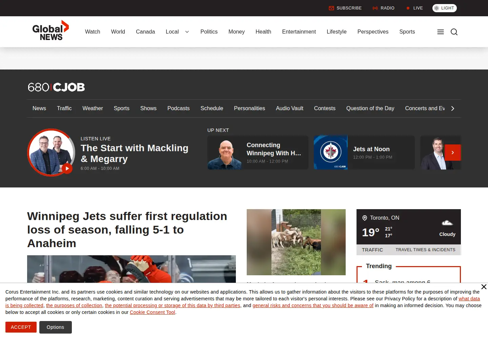Image resolution: width=488 pixels, height=339 pixels.
Task: Open the search magnifier icon
Action: pyautogui.click(x=454, y=32)
